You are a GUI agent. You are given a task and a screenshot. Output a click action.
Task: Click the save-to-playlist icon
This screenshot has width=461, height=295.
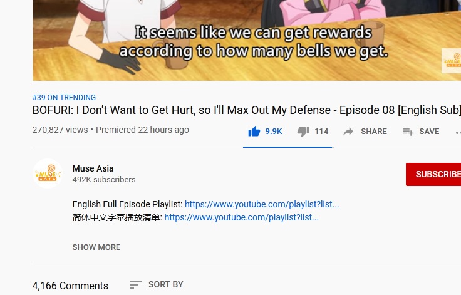408,132
